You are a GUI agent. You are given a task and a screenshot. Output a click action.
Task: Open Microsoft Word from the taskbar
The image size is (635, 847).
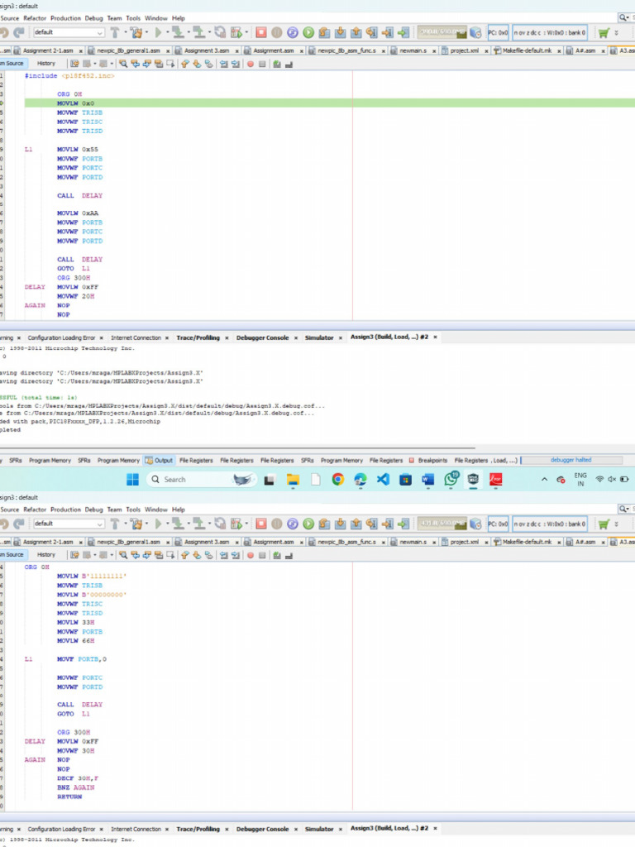click(x=428, y=479)
